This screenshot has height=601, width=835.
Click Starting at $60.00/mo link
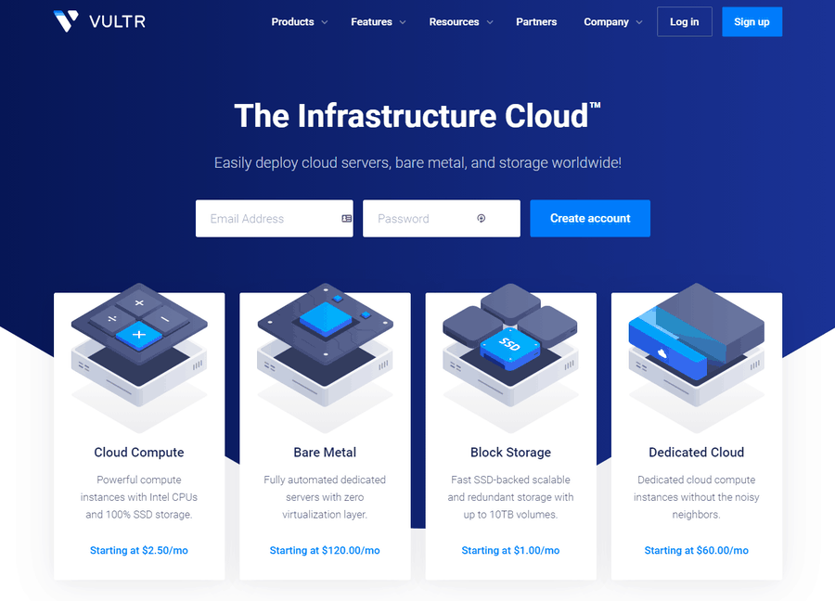point(697,550)
